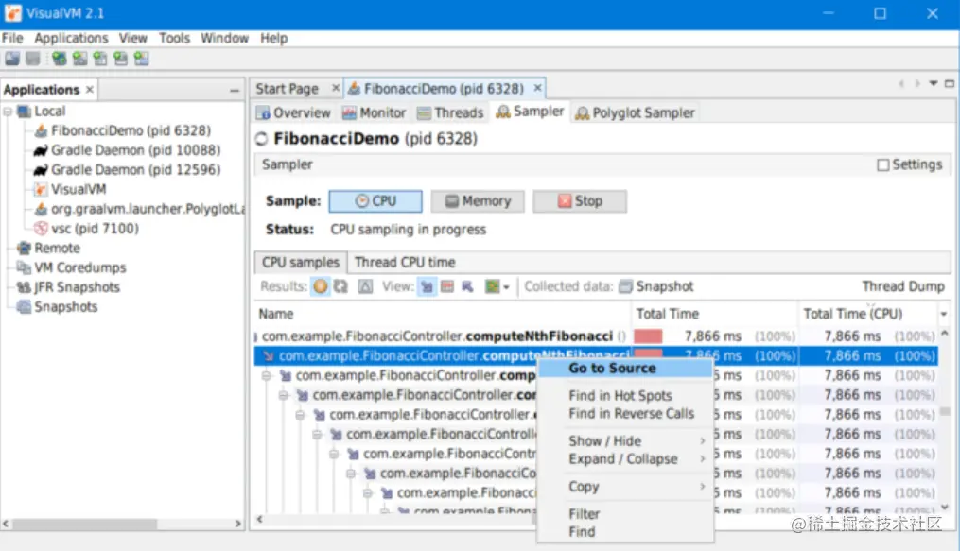The image size is (960, 551).
Task: Collapse the com.example.FibonacciContr call tree node
Action: coord(334,454)
